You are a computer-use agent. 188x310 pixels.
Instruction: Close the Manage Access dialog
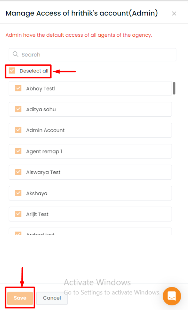tap(174, 14)
